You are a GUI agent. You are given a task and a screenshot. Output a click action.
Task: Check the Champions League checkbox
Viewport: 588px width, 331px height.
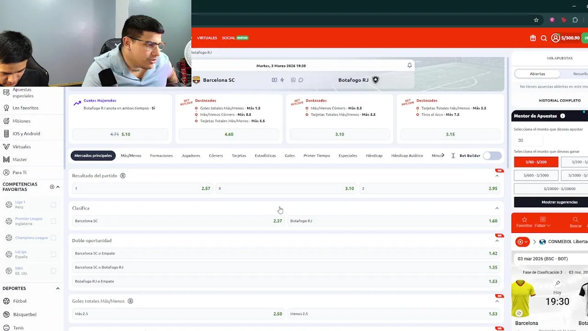54,238
